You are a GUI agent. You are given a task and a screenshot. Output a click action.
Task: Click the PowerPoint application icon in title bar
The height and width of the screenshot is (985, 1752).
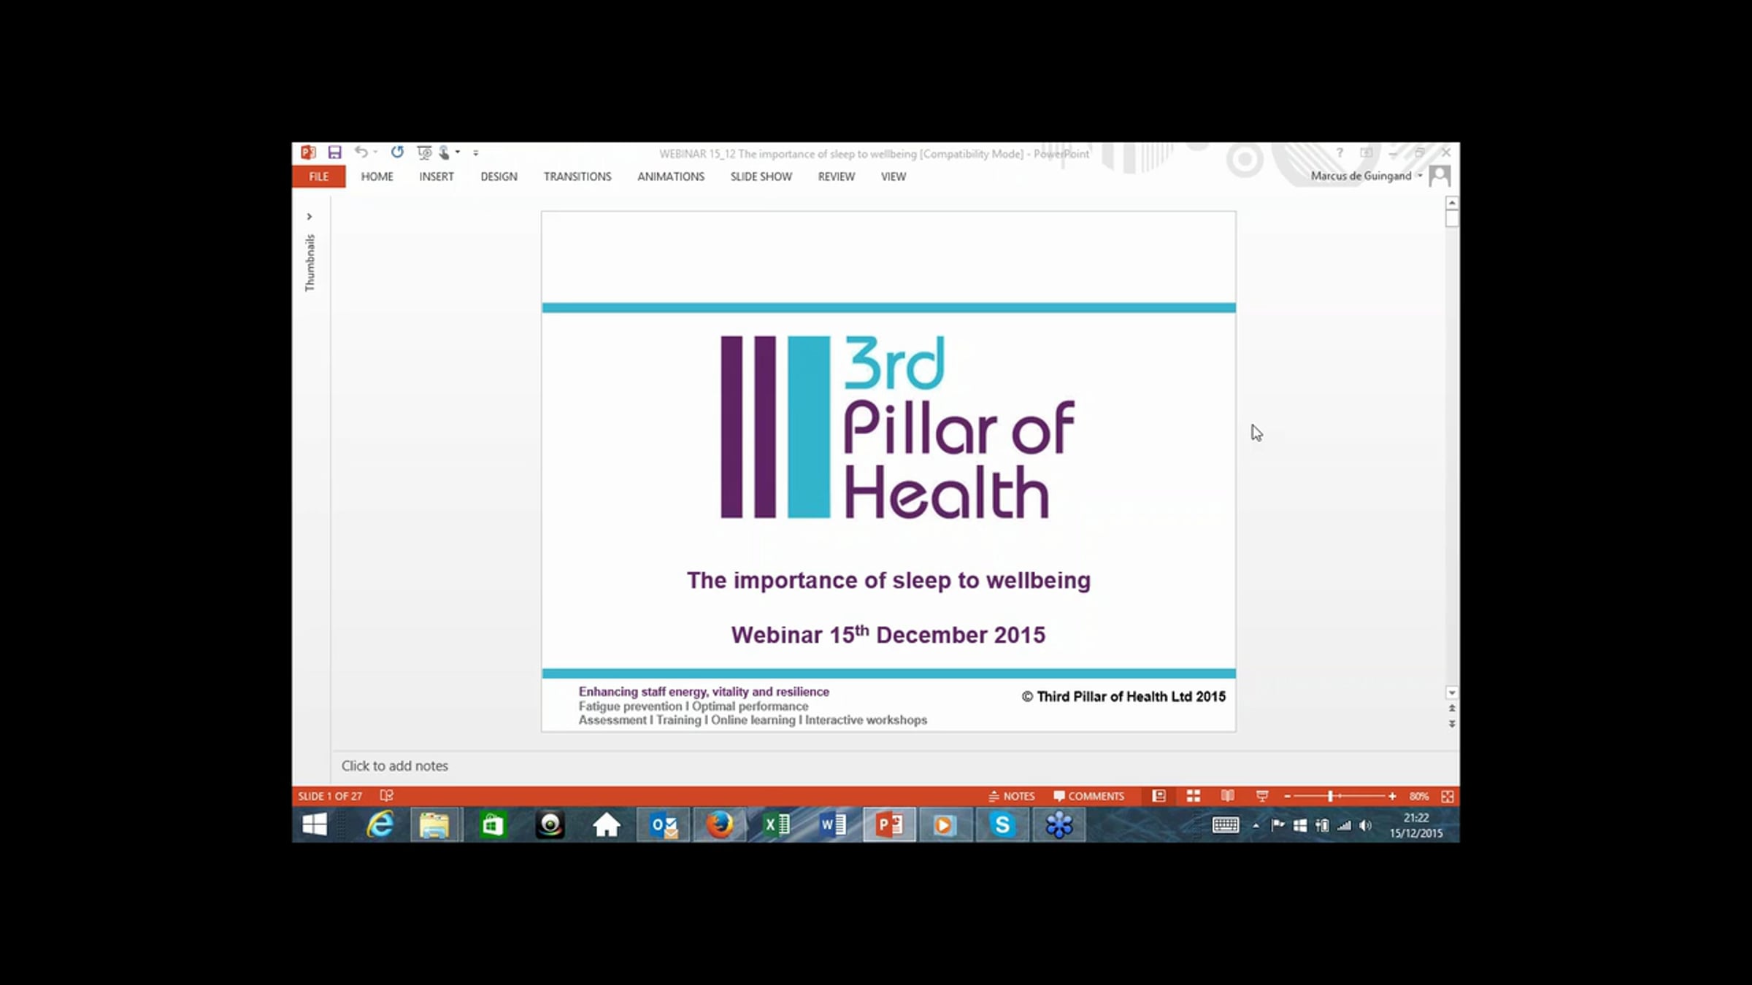pyautogui.click(x=308, y=152)
